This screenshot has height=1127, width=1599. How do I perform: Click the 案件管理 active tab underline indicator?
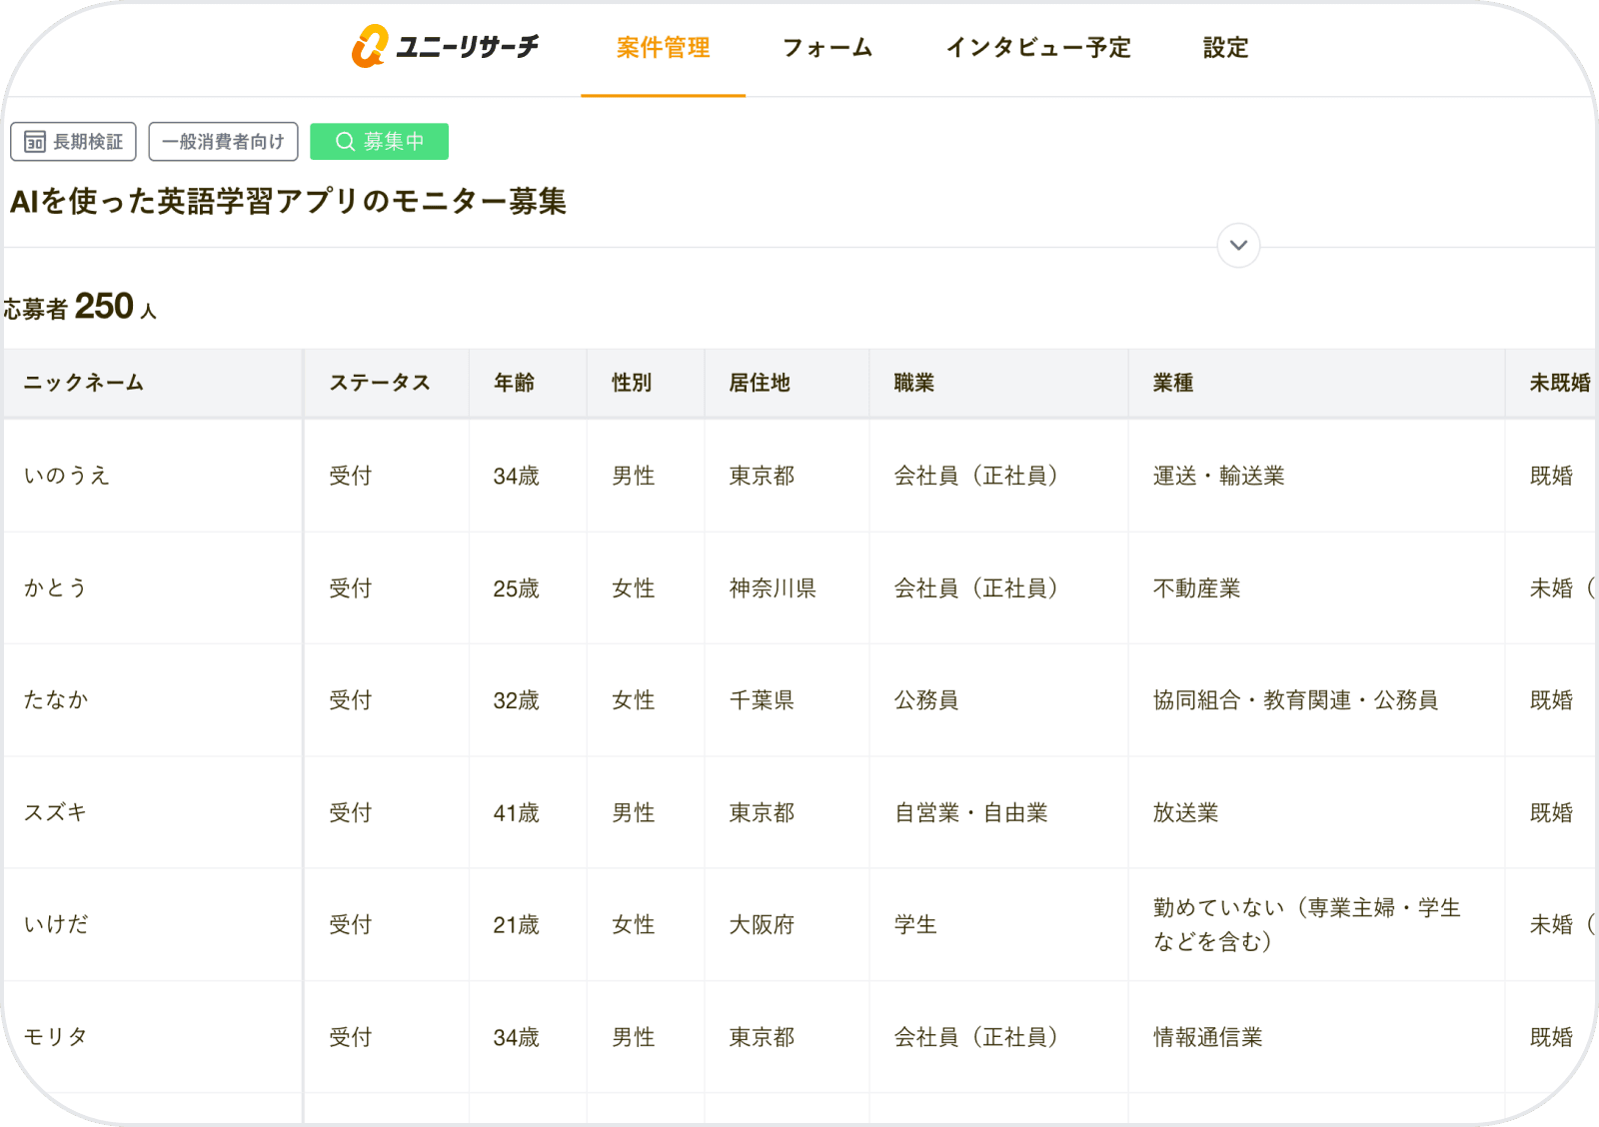point(663,94)
